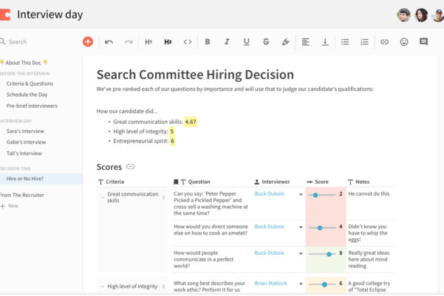Insert a numbered list
Viewport: 444px width, 296px height.
364,42
